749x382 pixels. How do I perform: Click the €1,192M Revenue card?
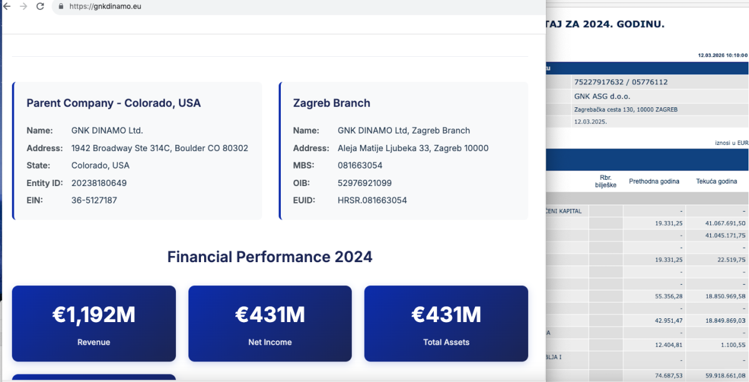94,323
